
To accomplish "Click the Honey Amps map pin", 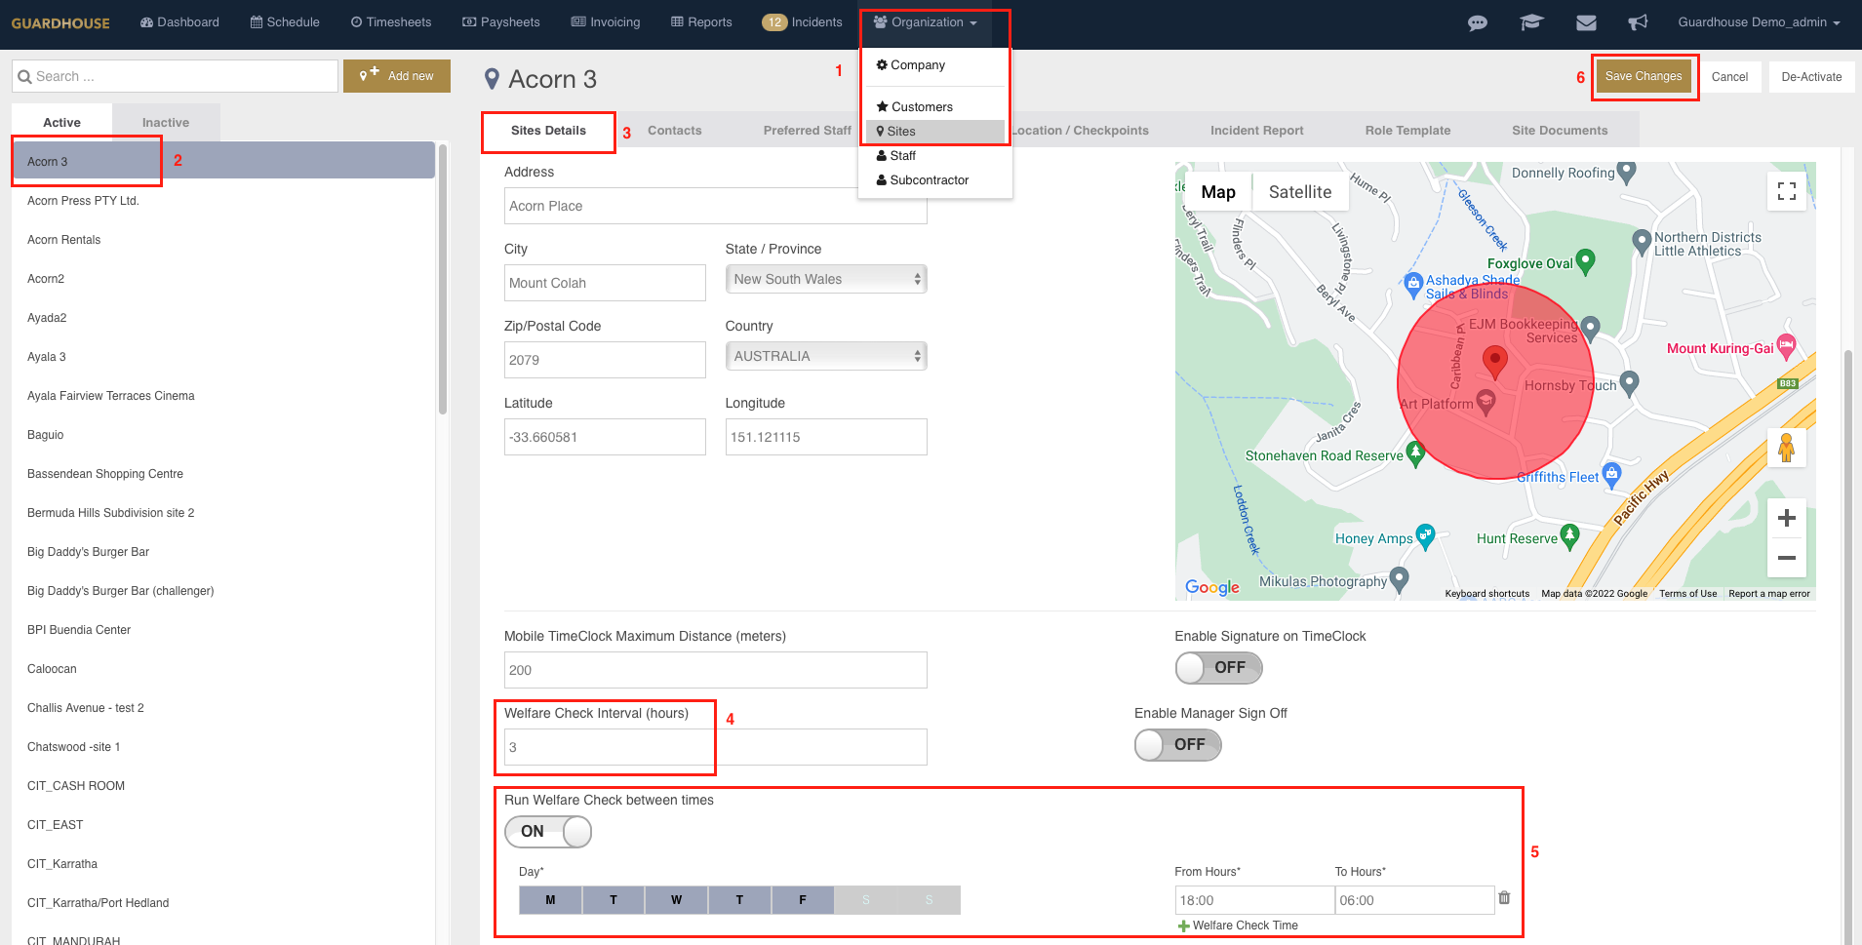I will tap(1425, 535).
